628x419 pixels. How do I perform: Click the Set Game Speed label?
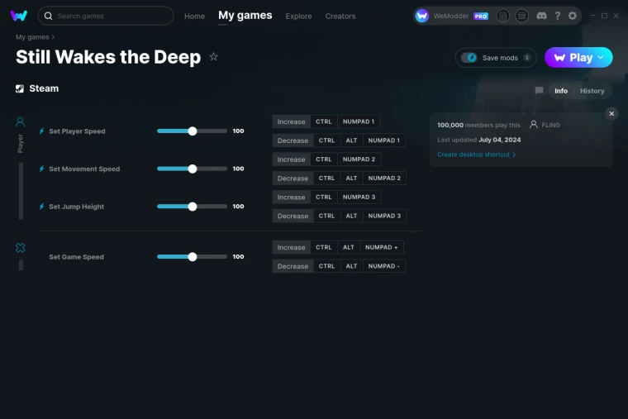[76, 257]
